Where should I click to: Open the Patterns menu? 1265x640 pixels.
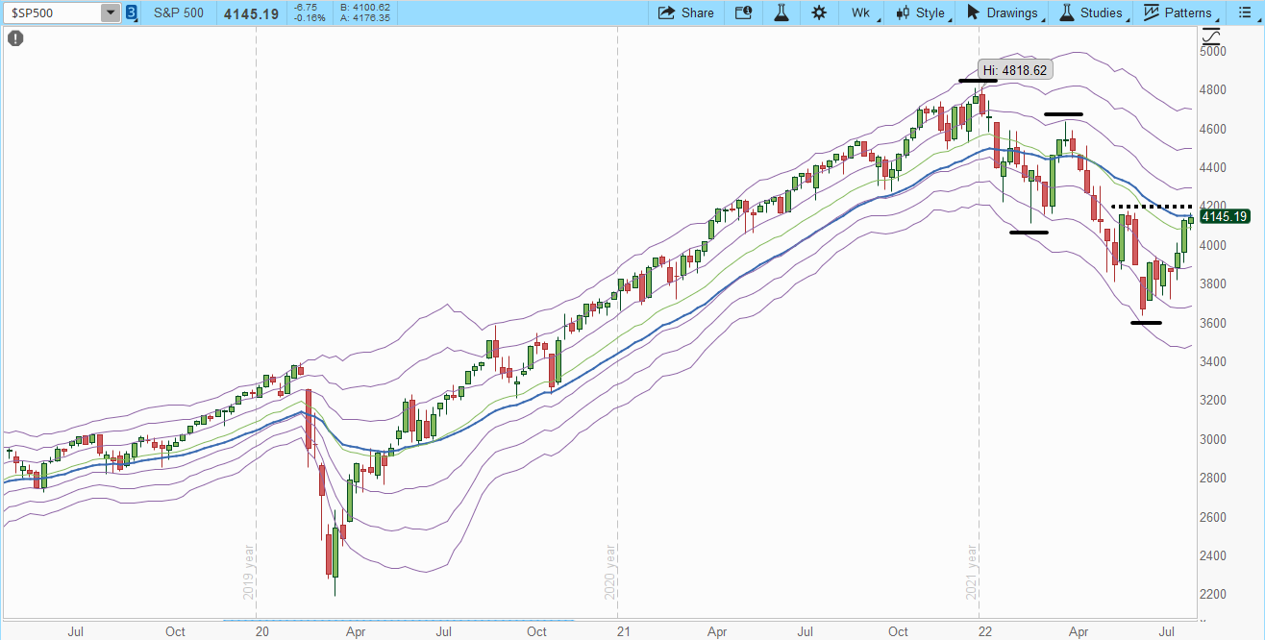(x=1179, y=12)
